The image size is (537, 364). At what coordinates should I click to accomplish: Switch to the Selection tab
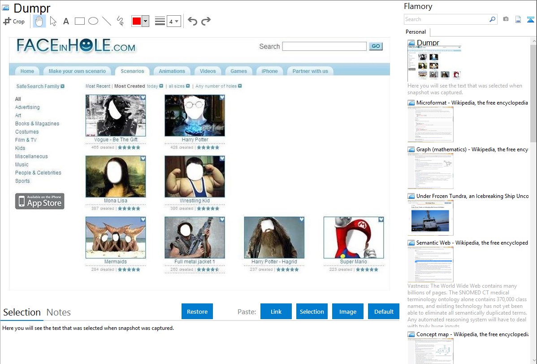[x=22, y=312]
